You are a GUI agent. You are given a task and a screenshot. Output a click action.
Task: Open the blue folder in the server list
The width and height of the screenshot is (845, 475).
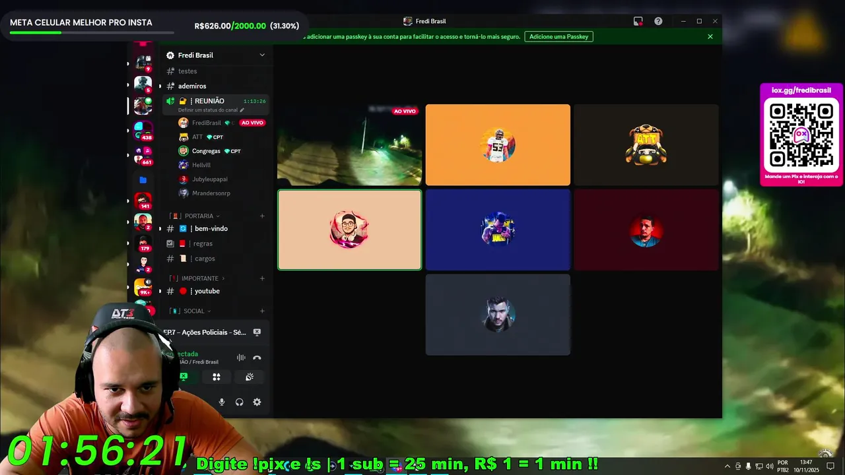143,179
